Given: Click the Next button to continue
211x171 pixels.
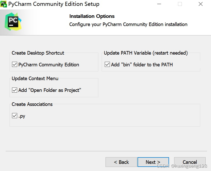Looking at the screenshot, I should click(x=153, y=162).
